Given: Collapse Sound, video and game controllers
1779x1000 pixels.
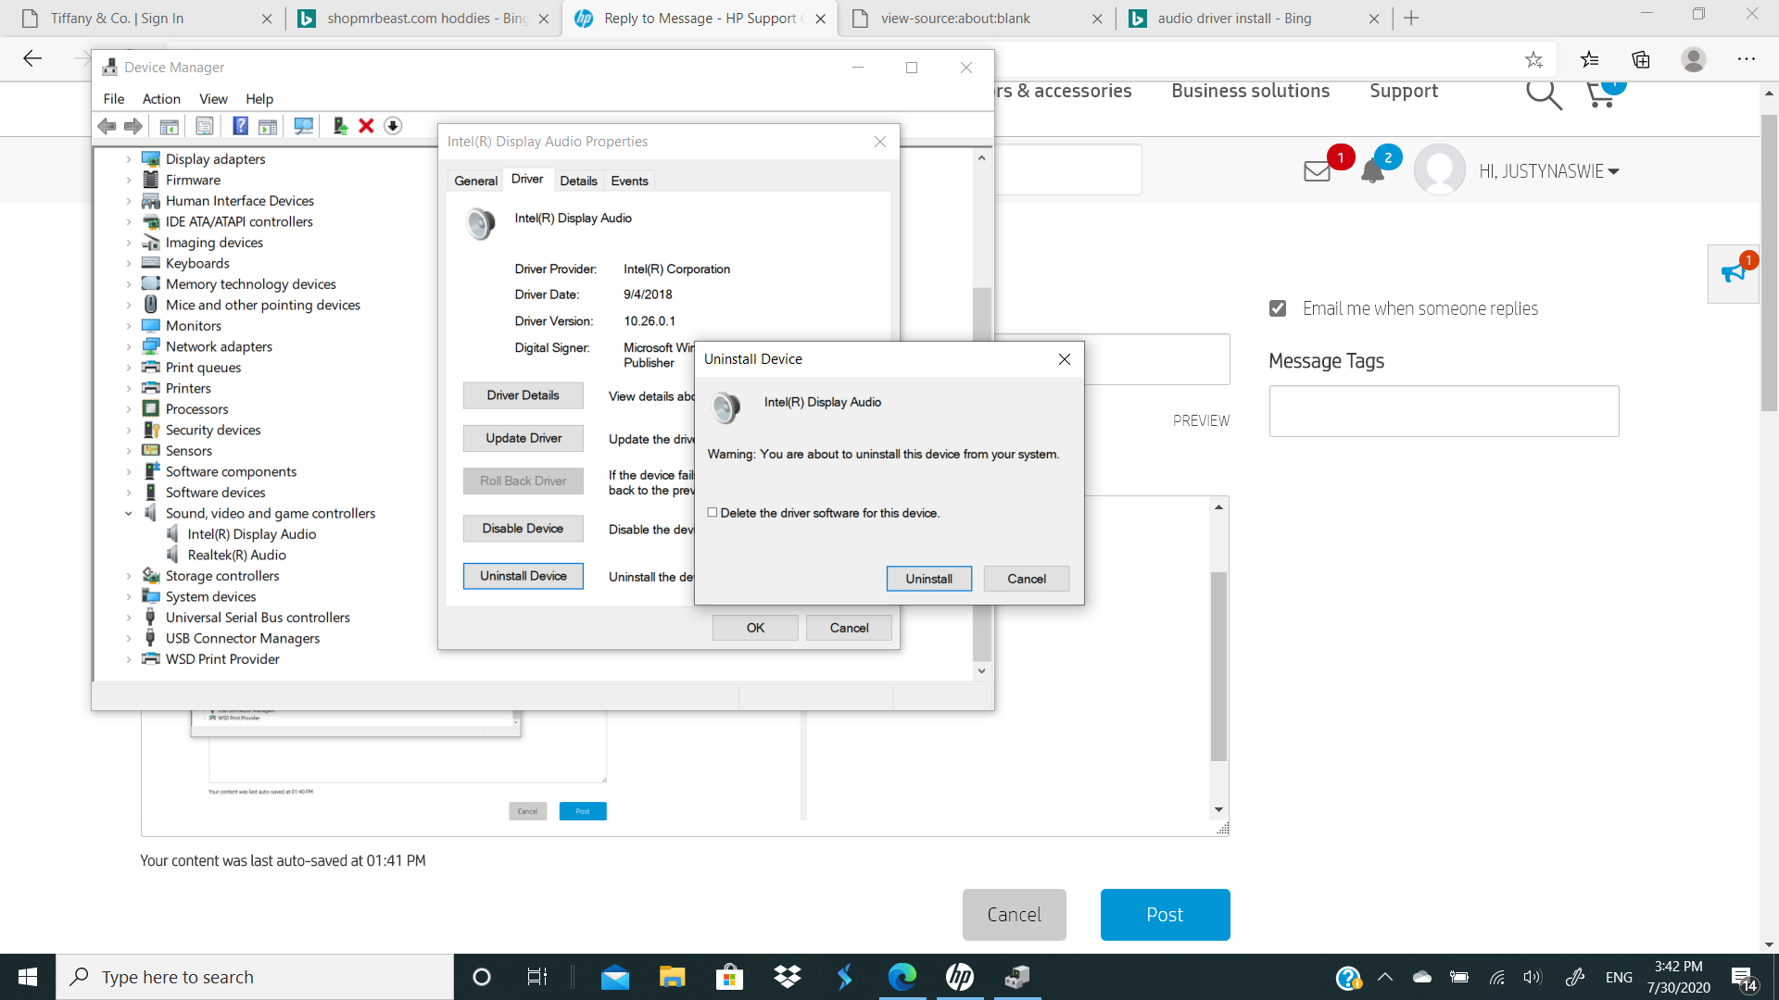Looking at the screenshot, I should (130, 513).
